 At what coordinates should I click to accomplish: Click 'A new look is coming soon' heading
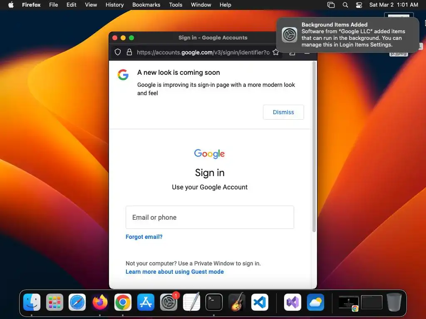[178, 72]
